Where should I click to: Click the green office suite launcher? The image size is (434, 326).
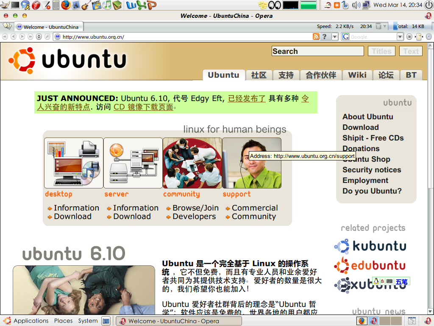(141, 5)
